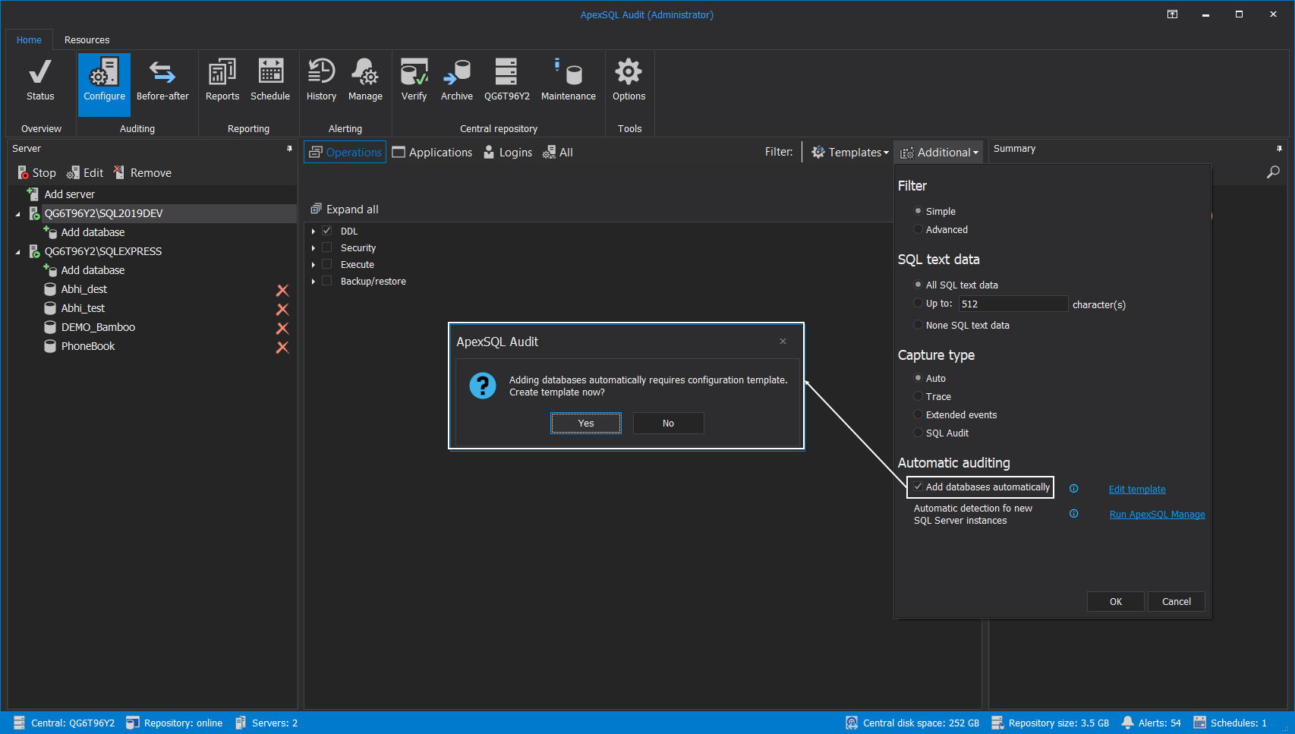
Task: Collapse the QG6T96Y2\SQL2019DEV server node
Action: (x=18, y=214)
